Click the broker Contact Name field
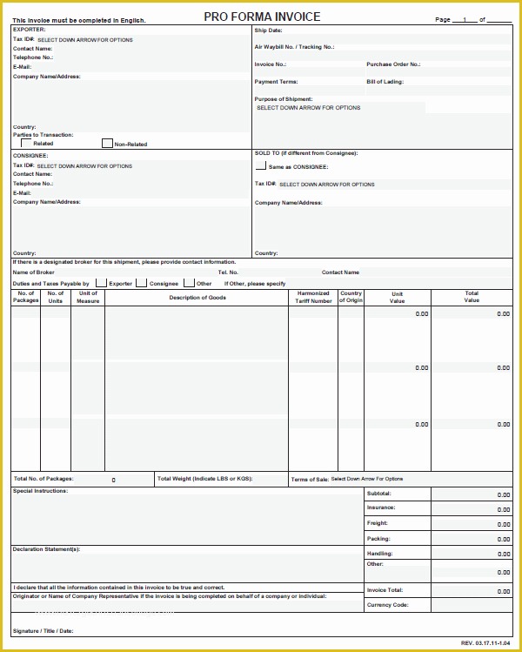522x652 pixels. pos(436,272)
